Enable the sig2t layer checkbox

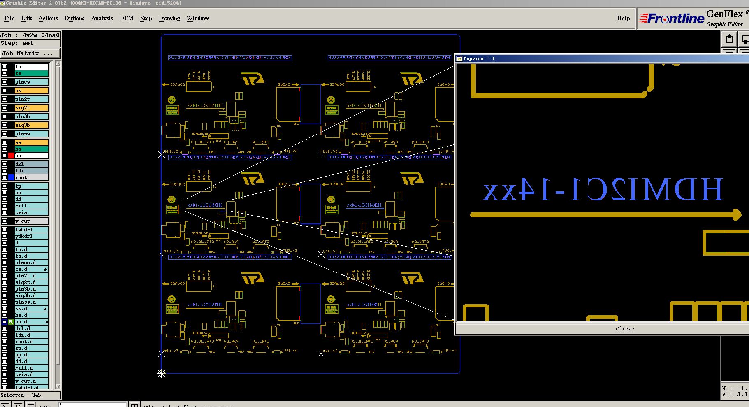tap(5, 108)
